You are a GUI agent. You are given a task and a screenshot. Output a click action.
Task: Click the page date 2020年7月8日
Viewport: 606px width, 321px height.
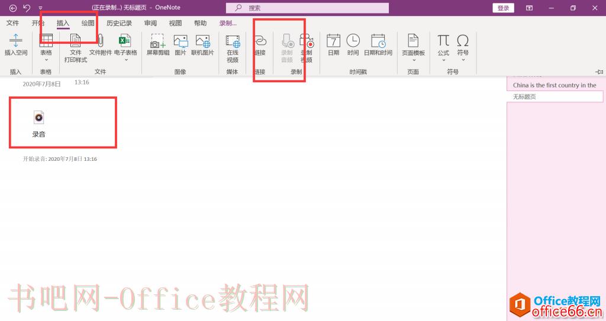pos(42,84)
